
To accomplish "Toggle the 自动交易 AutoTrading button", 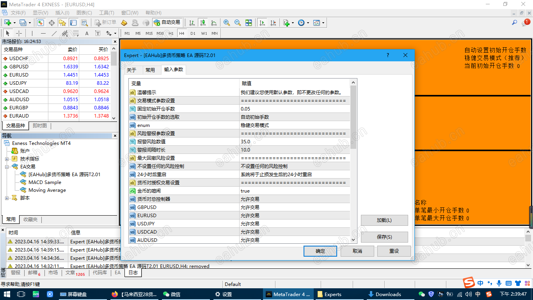I will click(167, 23).
